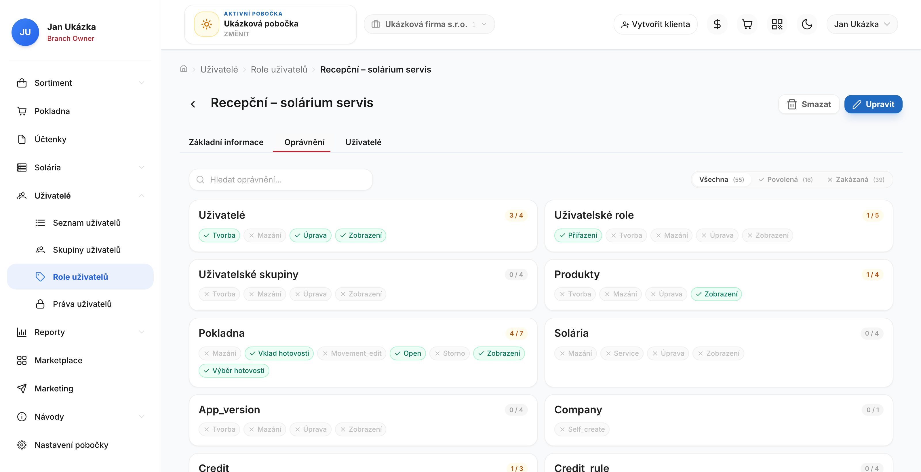Switch to the Uživatelé tab
Viewport: 921px width, 472px height.
[x=363, y=142]
